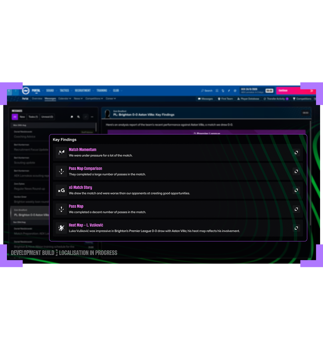Select the New messages filter
The height and width of the screenshot is (349, 323).
22,117
